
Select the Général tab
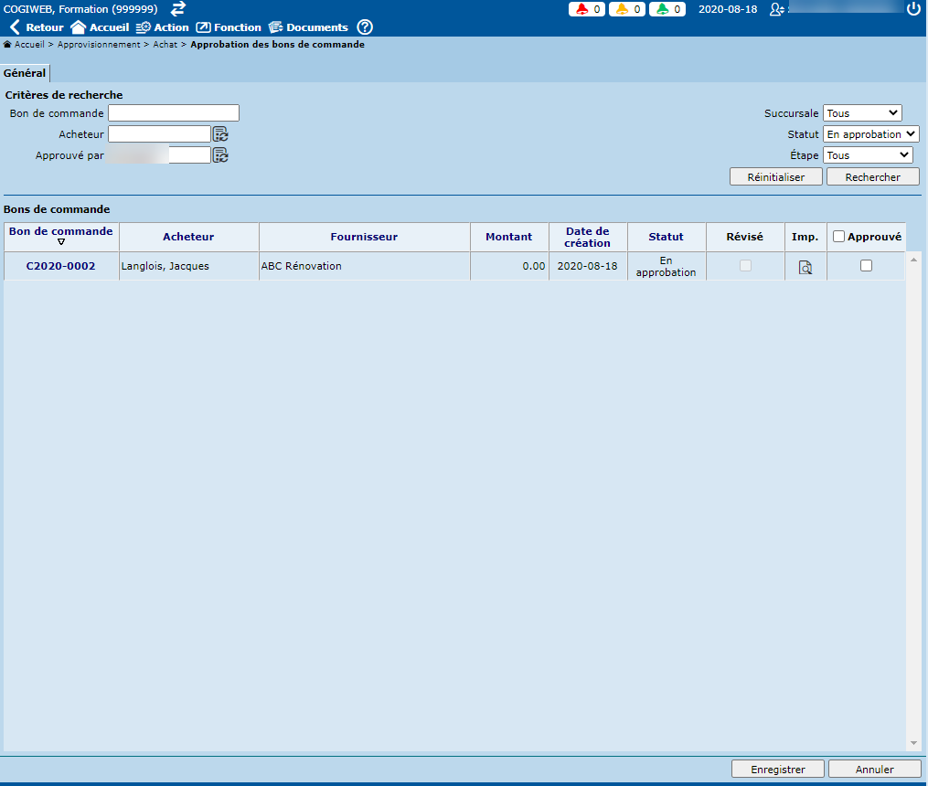[25, 73]
